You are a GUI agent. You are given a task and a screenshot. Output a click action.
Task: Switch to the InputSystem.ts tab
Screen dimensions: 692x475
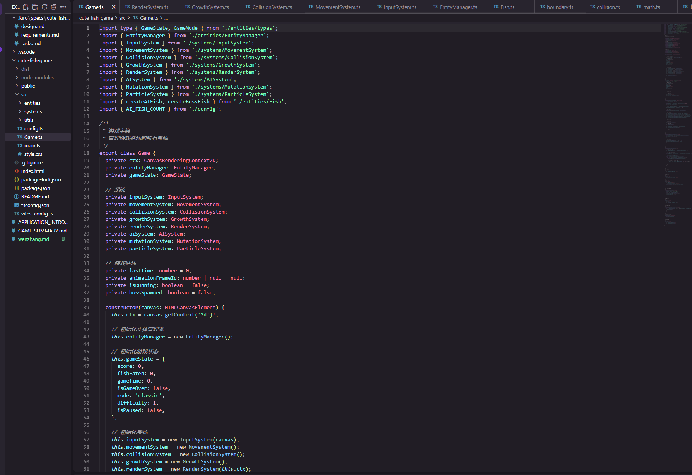click(x=400, y=7)
